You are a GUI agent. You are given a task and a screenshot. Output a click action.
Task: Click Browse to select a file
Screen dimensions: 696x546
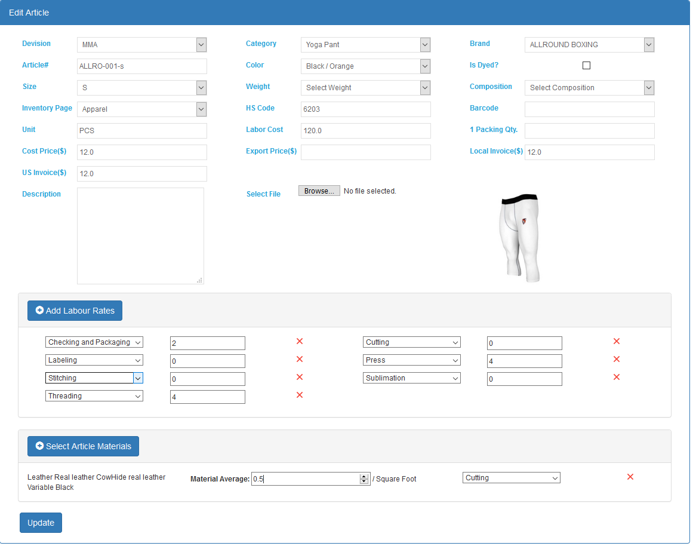point(319,191)
